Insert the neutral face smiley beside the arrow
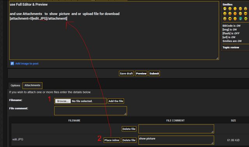This screenshot has height=147, width=249. (235, 19)
